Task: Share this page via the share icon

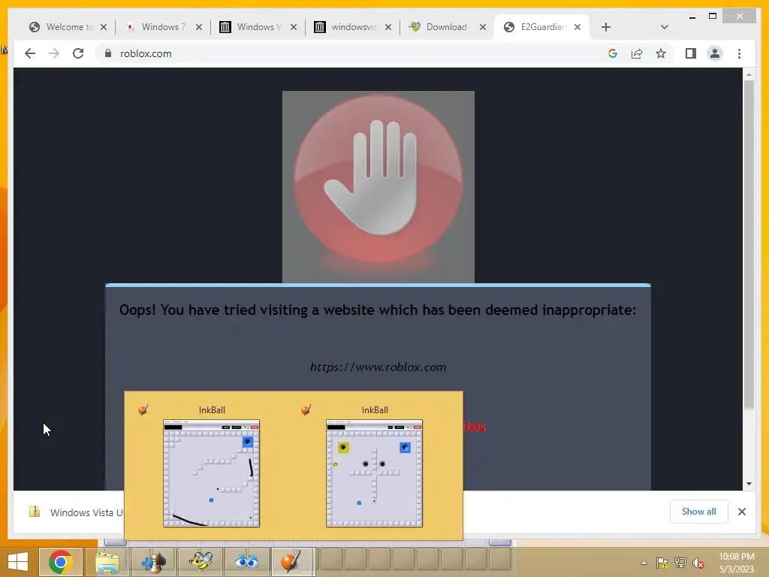Action: click(x=637, y=53)
